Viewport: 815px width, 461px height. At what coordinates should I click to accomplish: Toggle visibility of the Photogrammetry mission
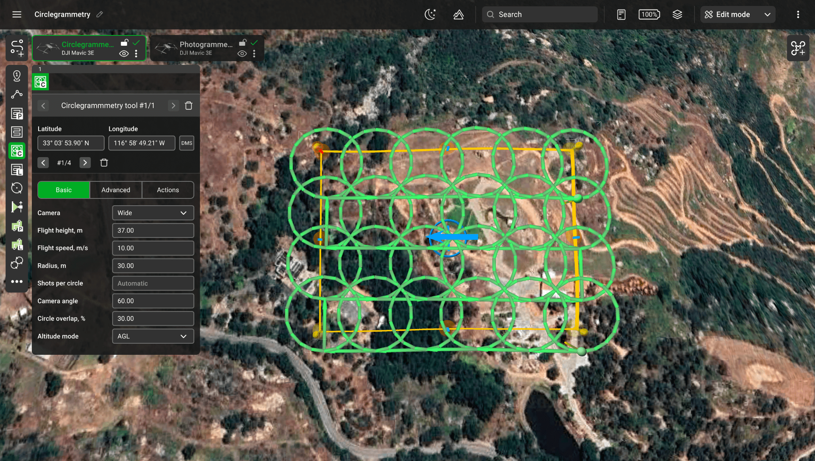(x=242, y=53)
